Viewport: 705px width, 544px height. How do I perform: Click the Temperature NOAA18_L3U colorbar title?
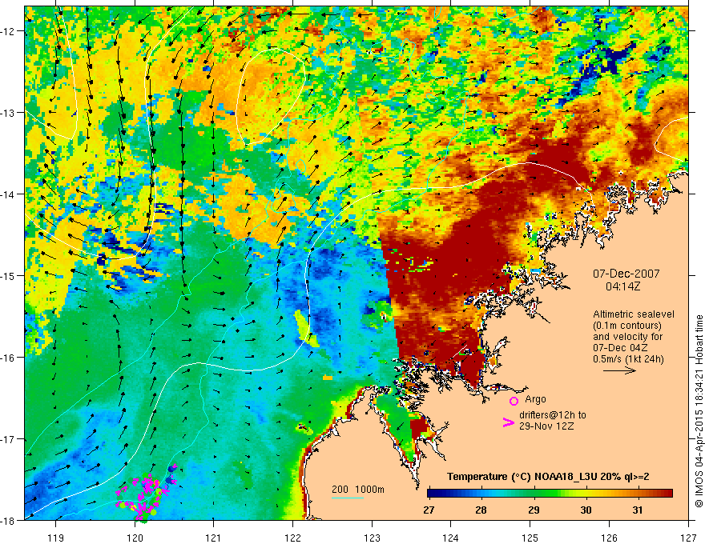point(548,477)
